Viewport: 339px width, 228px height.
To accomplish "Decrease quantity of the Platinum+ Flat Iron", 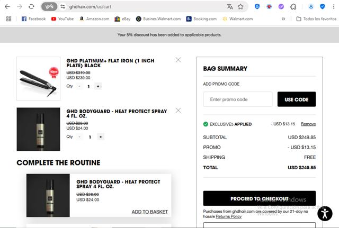I will [79, 86].
